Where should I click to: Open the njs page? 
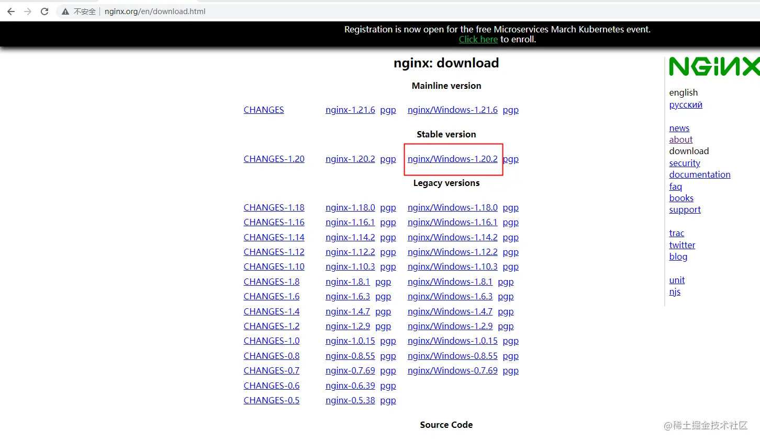click(x=675, y=292)
